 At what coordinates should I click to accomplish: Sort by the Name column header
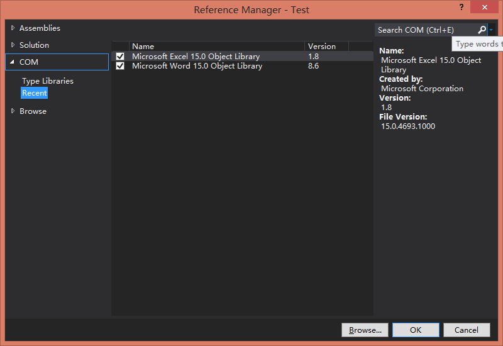tap(216, 46)
